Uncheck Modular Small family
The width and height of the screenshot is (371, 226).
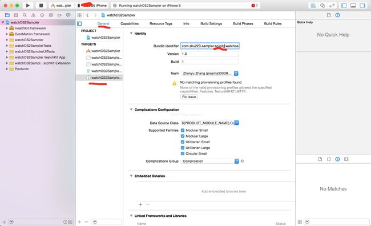(x=183, y=130)
